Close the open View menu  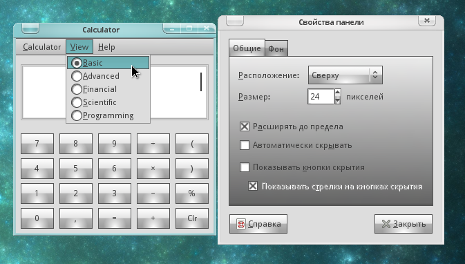pyautogui.click(x=79, y=47)
